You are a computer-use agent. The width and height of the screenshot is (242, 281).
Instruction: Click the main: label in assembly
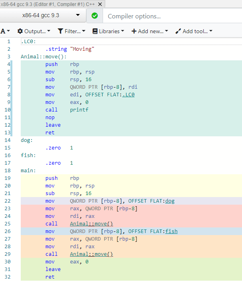[28, 171]
